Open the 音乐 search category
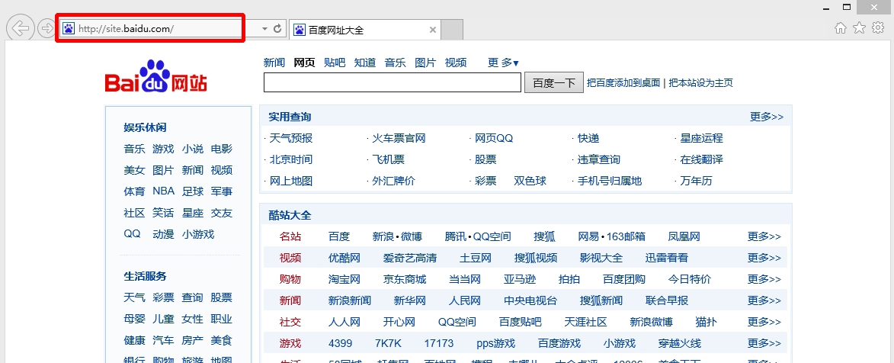The width and height of the screenshot is (894, 363). coord(395,63)
